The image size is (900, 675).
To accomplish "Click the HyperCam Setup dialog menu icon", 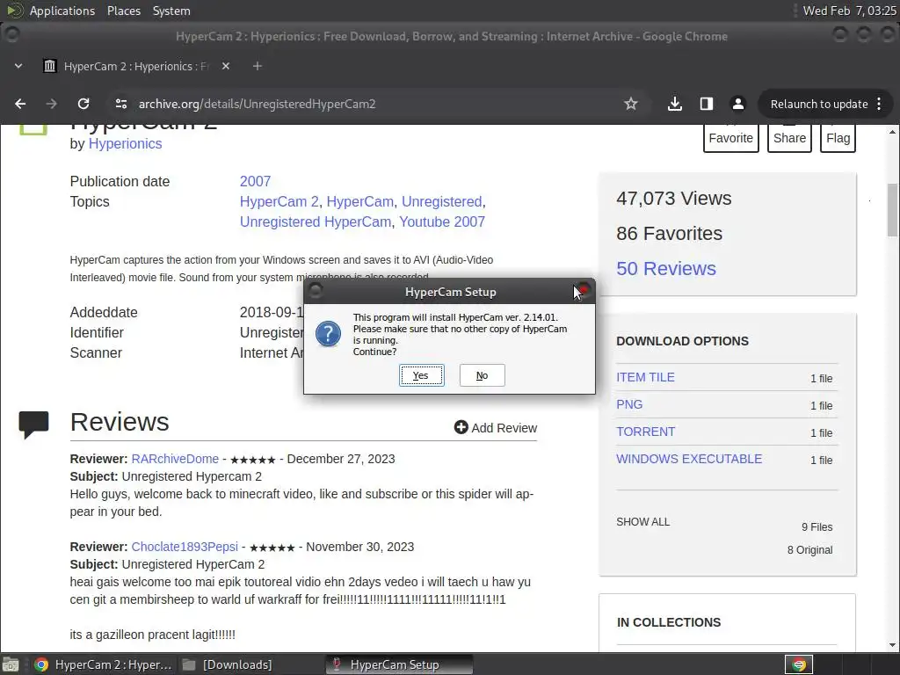I will click(x=316, y=291).
